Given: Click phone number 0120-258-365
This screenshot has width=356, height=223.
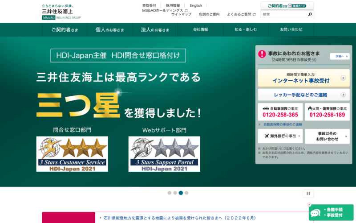Looking at the screenshot, I should point(280,115).
